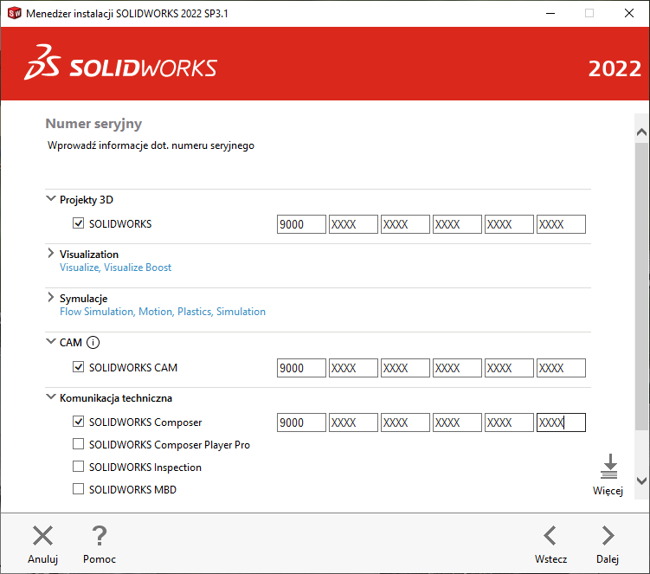Expand the Symulacje section
This screenshot has width=650, height=574.
(x=50, y=297)
